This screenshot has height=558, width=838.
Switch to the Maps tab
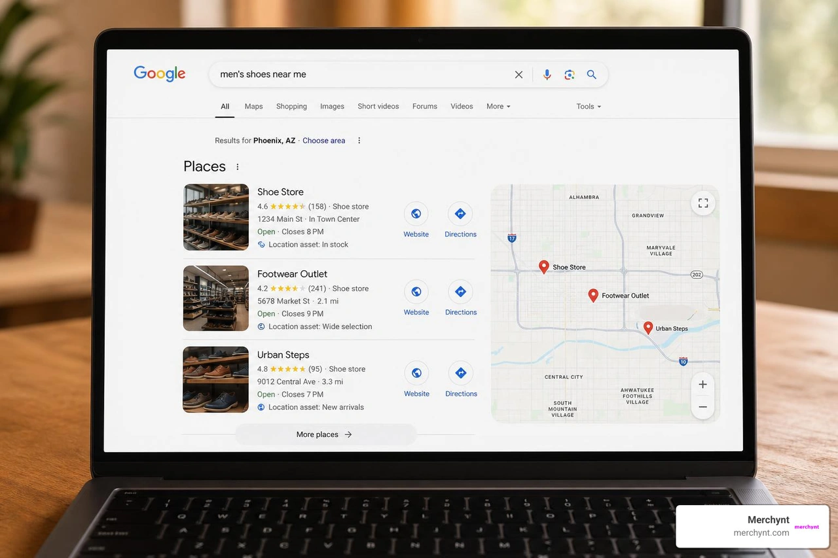tap(253, 106)
